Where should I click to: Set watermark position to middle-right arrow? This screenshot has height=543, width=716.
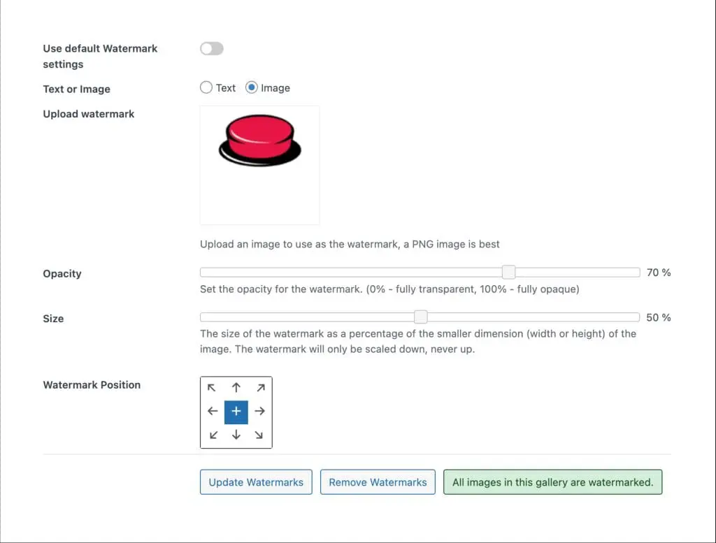[260, 412]
